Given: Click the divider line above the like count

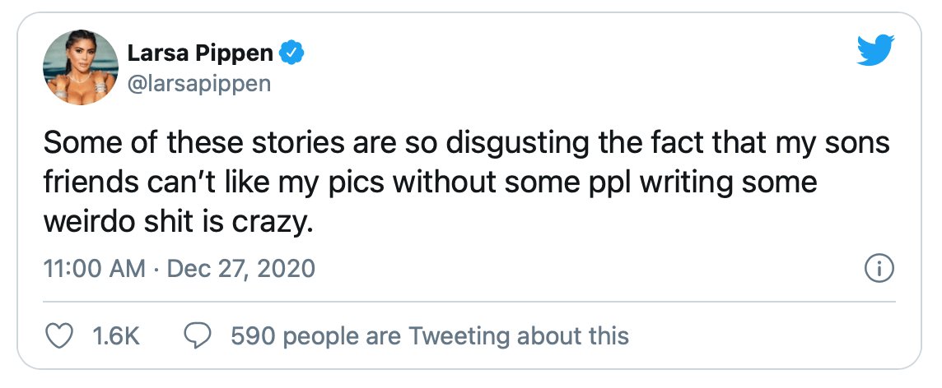Looking at the screenshot, I should [x=469, y=301].
